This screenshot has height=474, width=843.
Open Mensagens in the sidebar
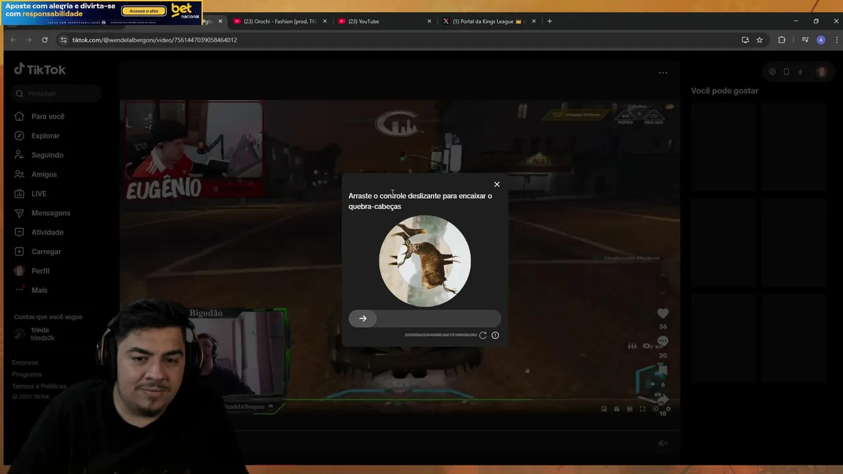(x=42, y=213)
